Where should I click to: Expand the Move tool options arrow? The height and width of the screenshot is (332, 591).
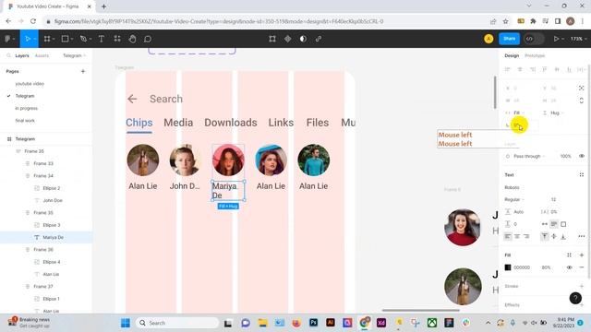tap(34, 39)
